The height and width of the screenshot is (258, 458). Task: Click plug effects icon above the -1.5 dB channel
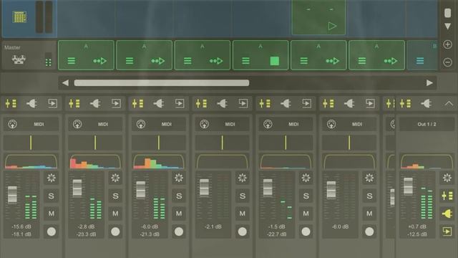coord(286,103)
